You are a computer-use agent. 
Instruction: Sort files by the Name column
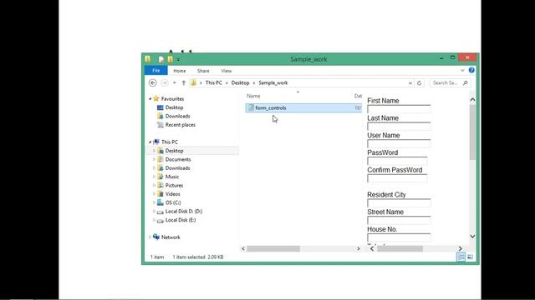point(253,96)
